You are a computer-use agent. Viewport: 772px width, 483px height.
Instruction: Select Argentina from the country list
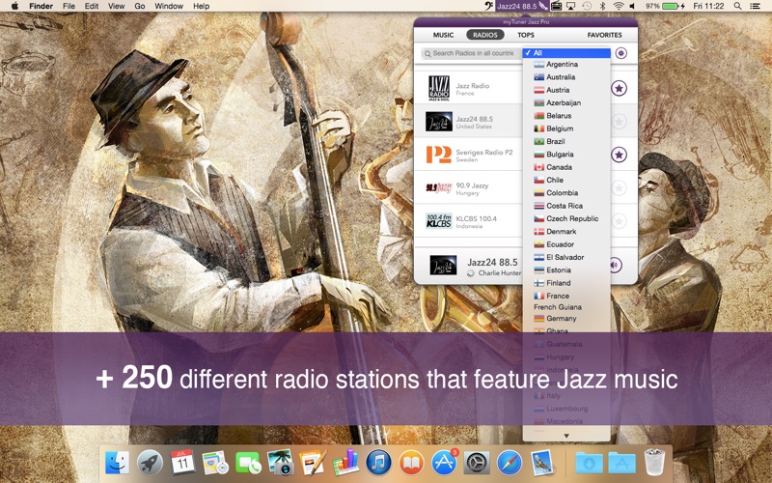tap(566, 64)
